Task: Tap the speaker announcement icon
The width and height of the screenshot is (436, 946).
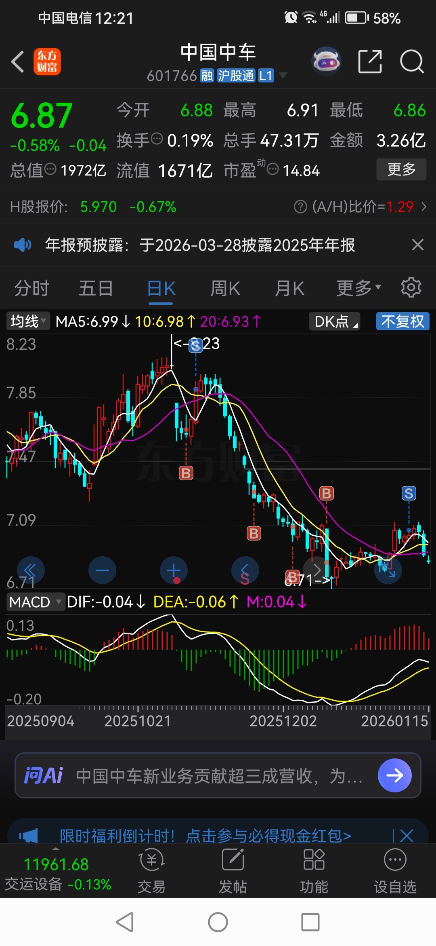Action: [x=23, y=245]
